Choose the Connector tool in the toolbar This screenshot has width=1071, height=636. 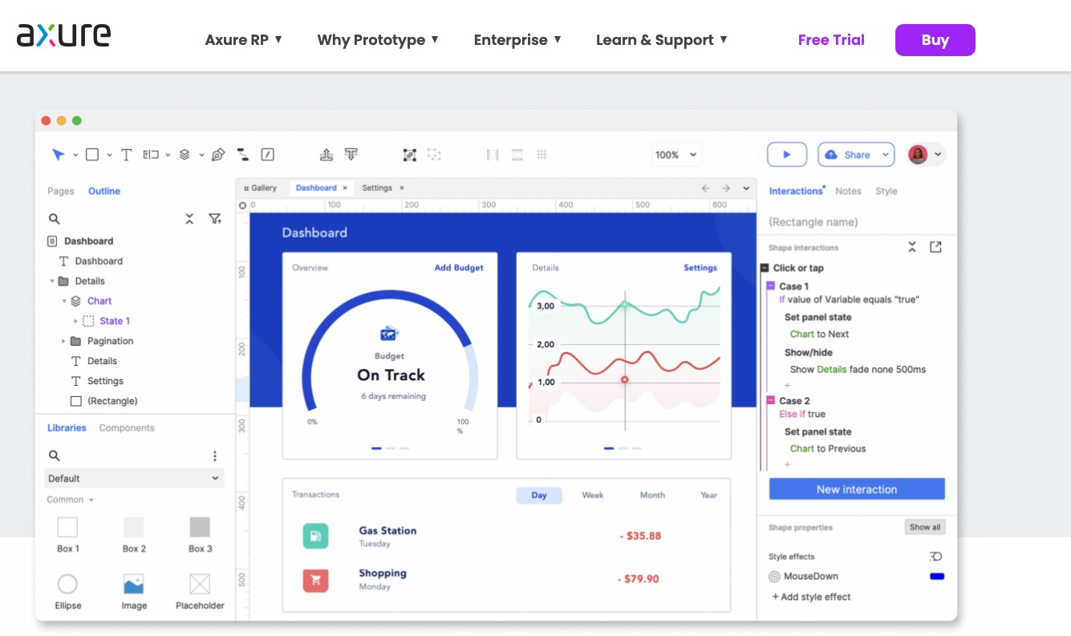coord(243,155)
